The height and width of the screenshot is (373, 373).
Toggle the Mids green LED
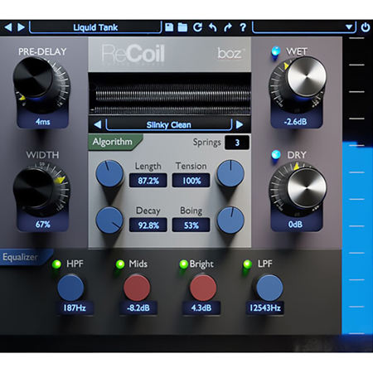[x=120, y=264]
